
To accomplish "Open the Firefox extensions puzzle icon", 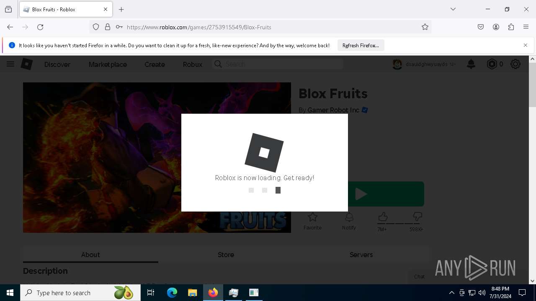I will (511, 27).
